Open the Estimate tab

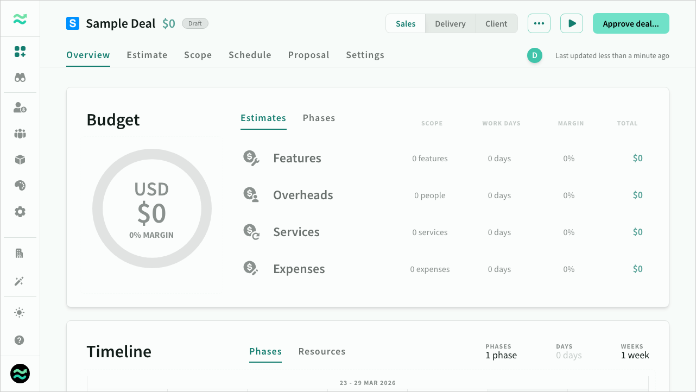point(147,55)
